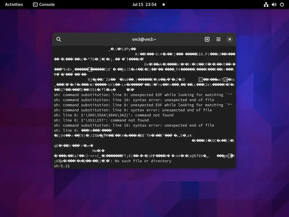Click the power icon in top bar
The height and width of the screenshot is (217, 289).
click(x=282, y=5)
